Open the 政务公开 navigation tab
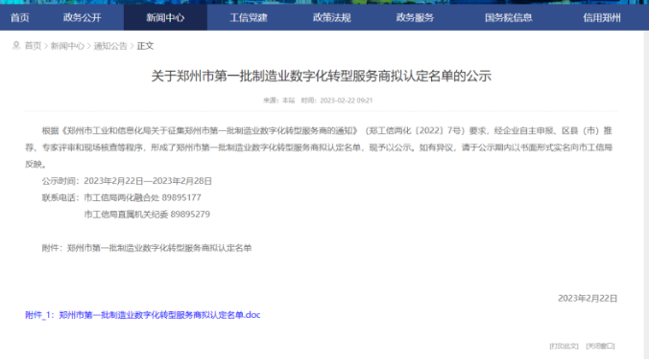Image resolution: width=649 pixels, height=363 pixels. coord(82,18)
